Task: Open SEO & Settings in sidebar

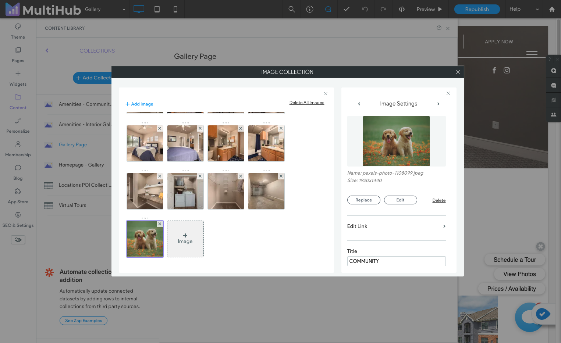Action: (18, 219)
